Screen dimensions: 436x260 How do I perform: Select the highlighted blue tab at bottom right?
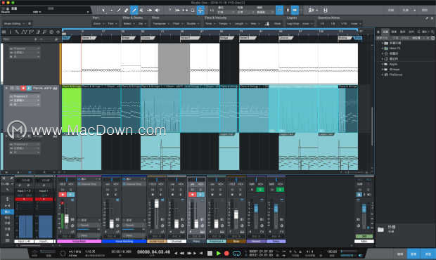(x=413, y=254)
